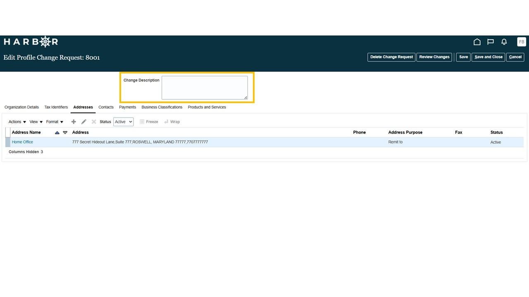
Task: Click the Fax column header
Action: (458, 132)
